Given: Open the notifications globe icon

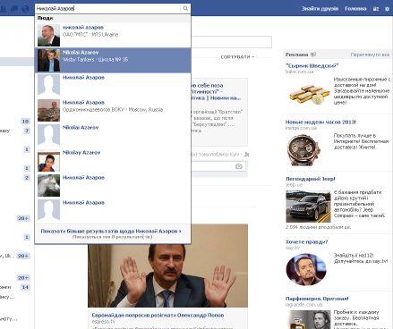Looking at the screenshot, I should pyautogui.click(x=26, y=9).
